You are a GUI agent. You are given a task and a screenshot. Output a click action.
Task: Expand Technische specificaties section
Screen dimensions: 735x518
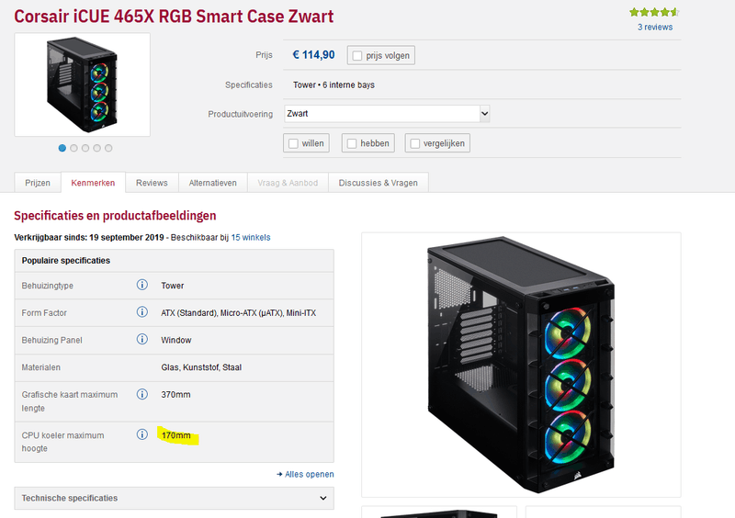[x=174, y=499]
